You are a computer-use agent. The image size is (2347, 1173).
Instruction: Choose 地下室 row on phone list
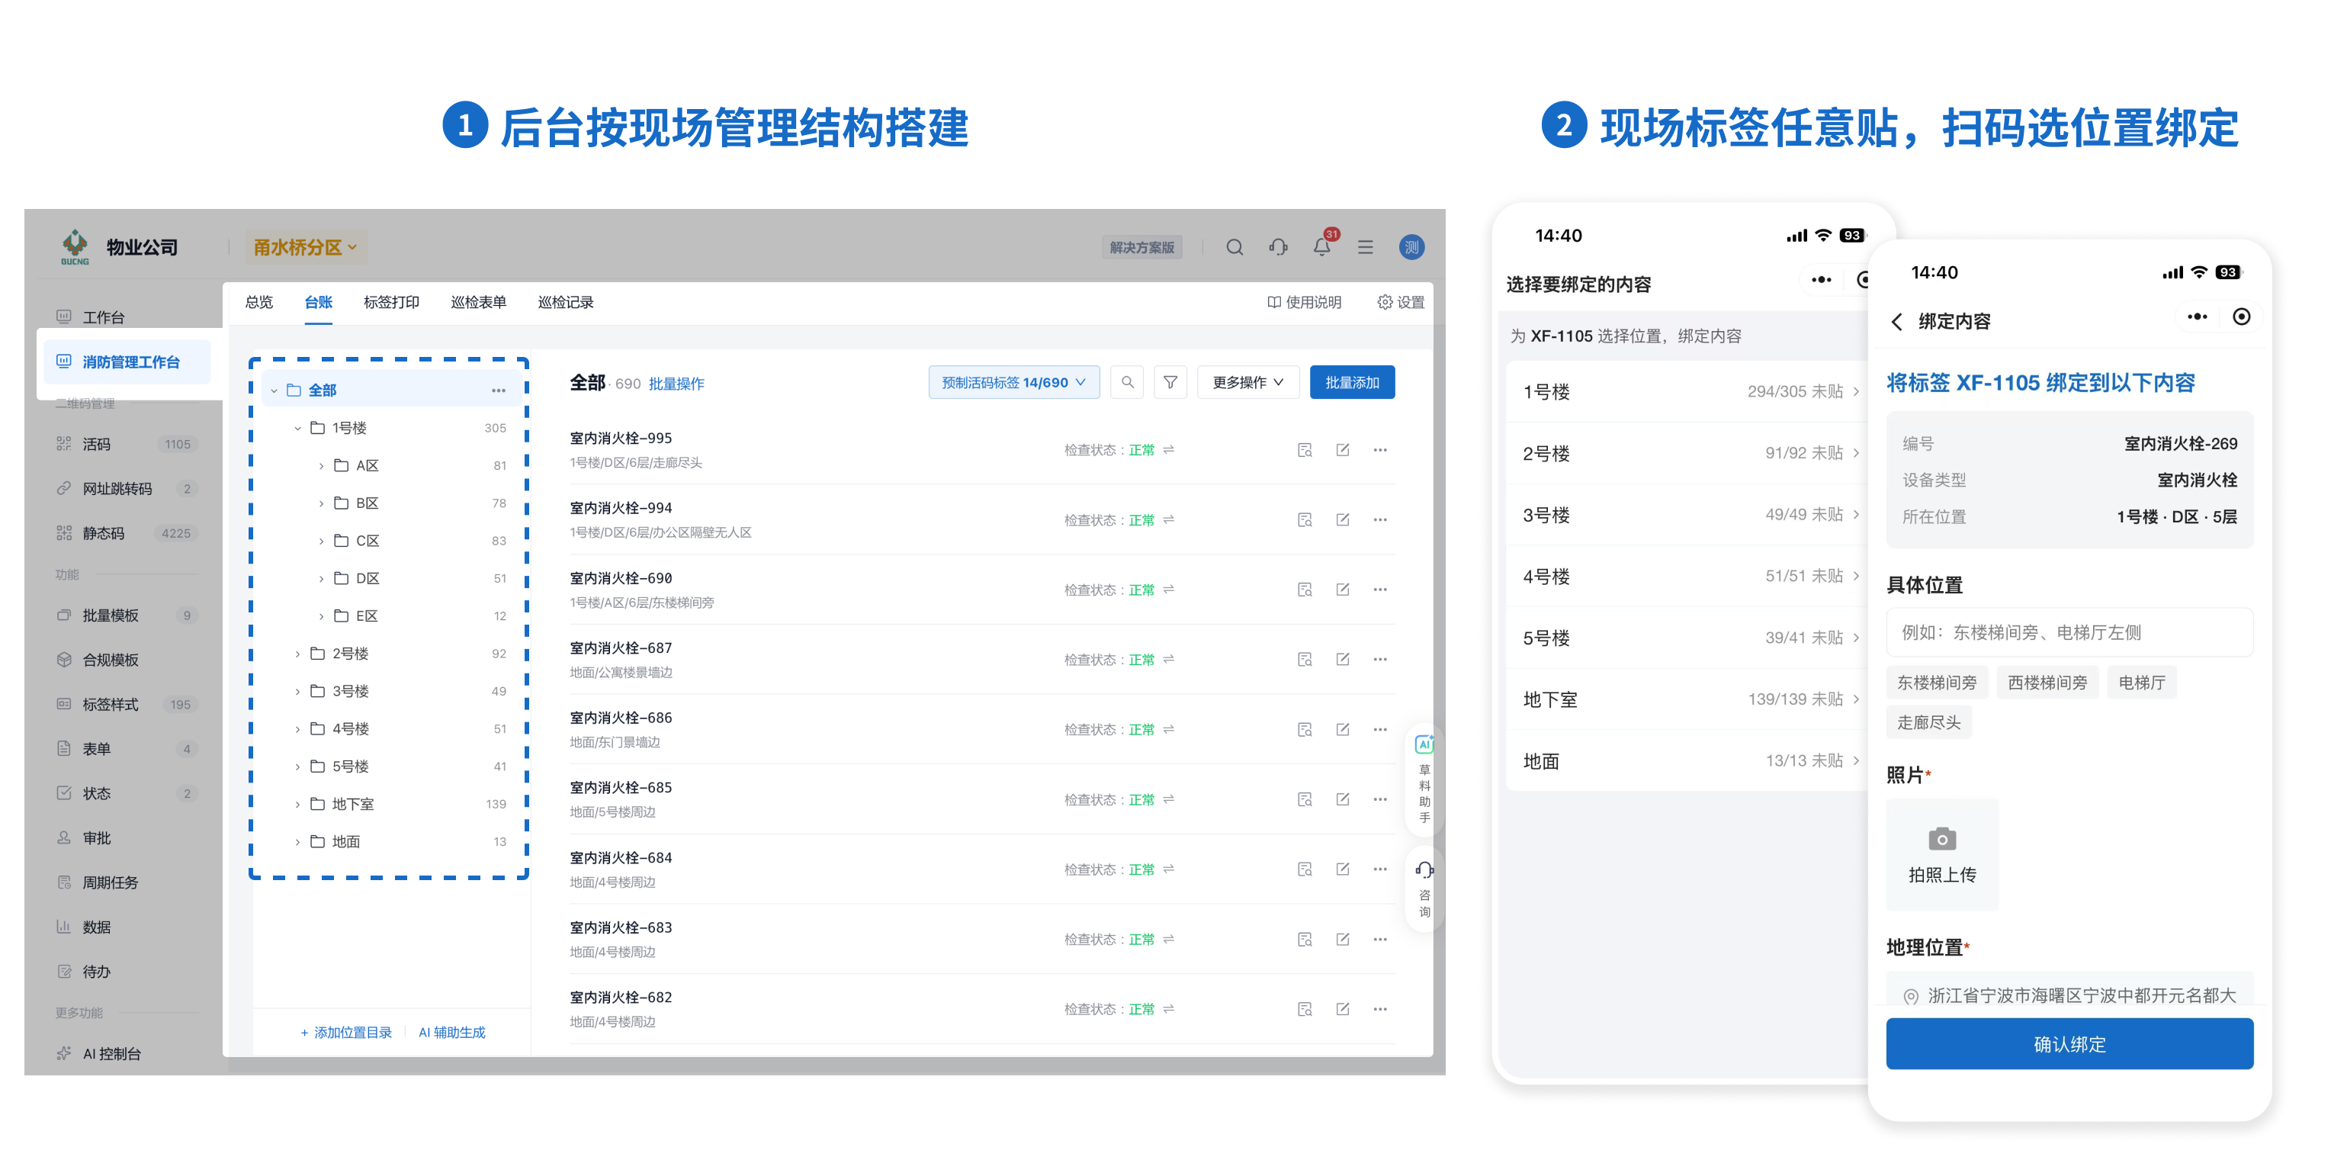click(1687, 699)
